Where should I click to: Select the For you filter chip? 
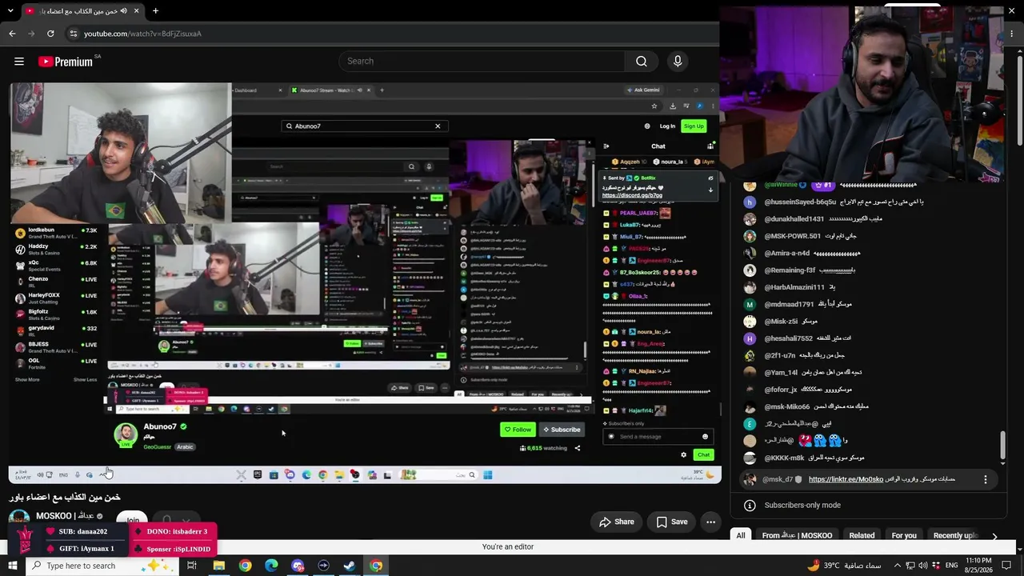(x=904, y=535)
